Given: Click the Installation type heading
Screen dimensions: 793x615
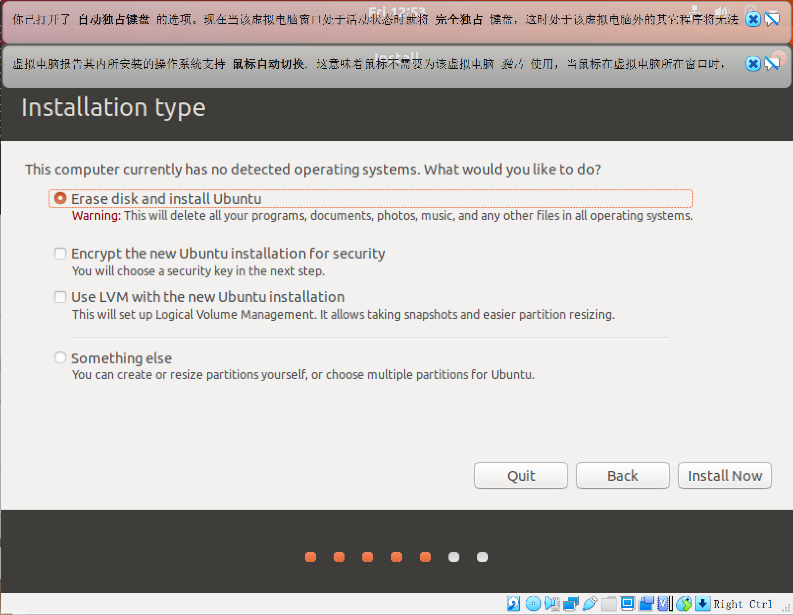Looking at the screenshot, I should click(x=113, y=108).
